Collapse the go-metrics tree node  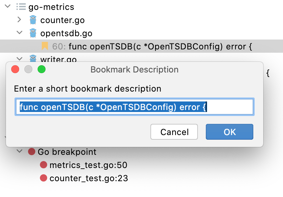[7, 7]
